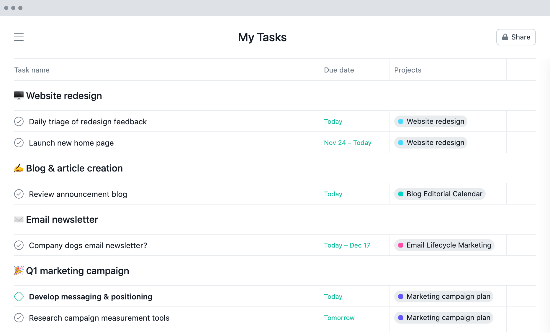Check off Review announcement blog
550x333 pixels.
[x=19, y=194]
